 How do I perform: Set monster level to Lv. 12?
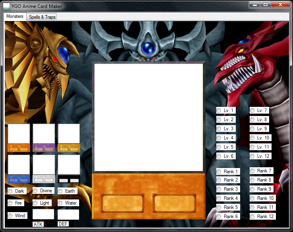[260, 156]
